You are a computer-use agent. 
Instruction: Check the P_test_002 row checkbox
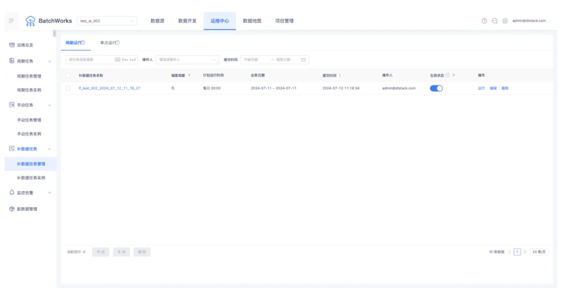coord(68,88)
